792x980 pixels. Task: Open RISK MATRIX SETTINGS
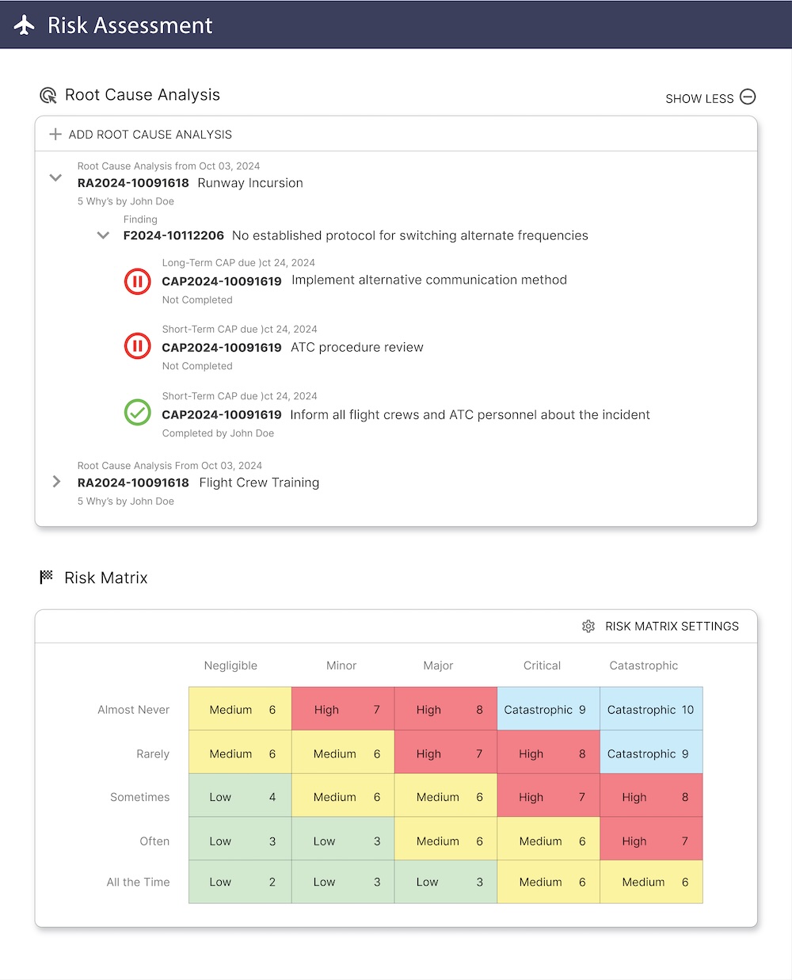pos(672,626)
